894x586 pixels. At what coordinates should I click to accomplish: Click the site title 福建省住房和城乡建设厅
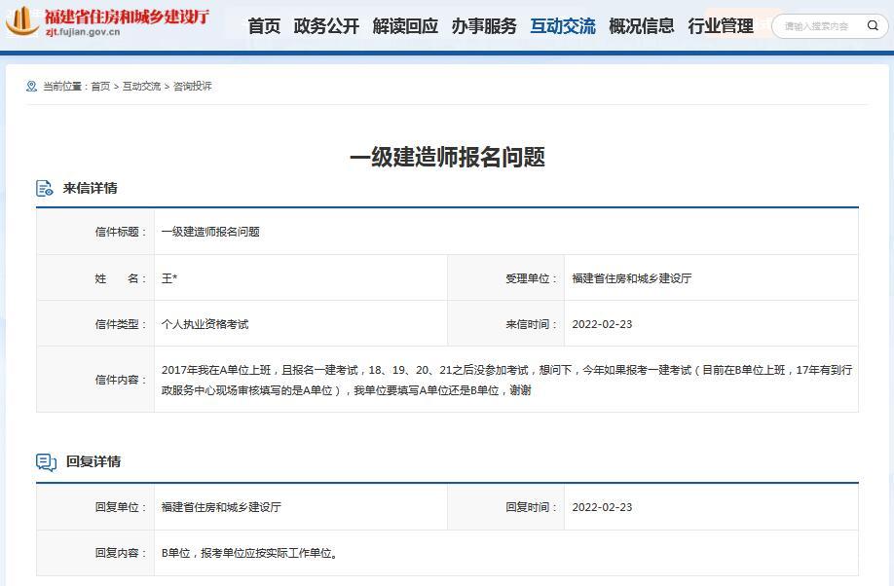coord(127,16)
